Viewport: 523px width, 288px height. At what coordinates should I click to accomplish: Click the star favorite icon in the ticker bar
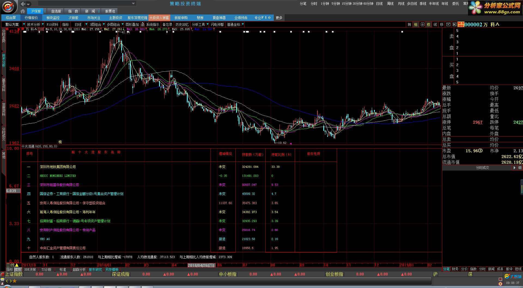pyautogui.click(x=15, y=281)
